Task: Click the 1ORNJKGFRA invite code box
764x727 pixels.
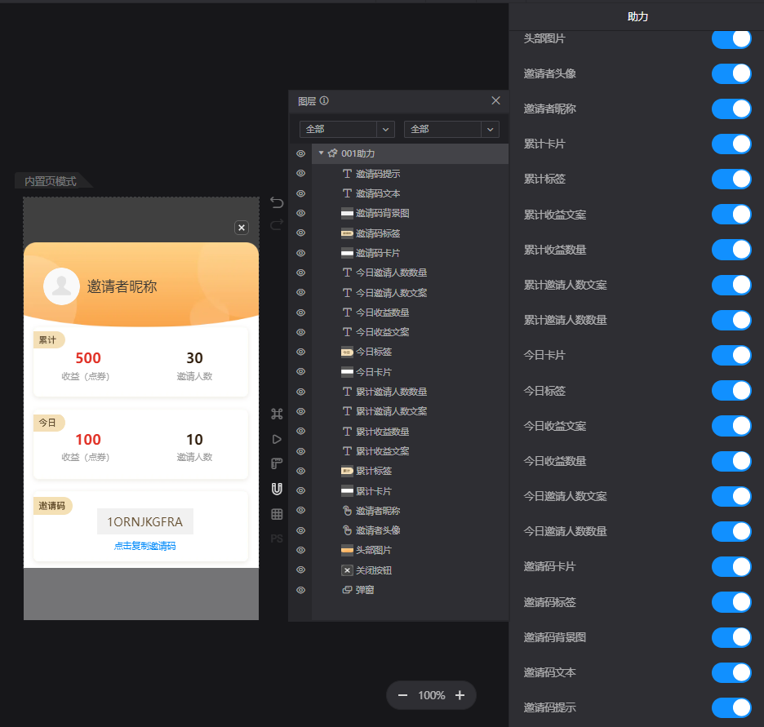Action: click(x=145, y=521)
